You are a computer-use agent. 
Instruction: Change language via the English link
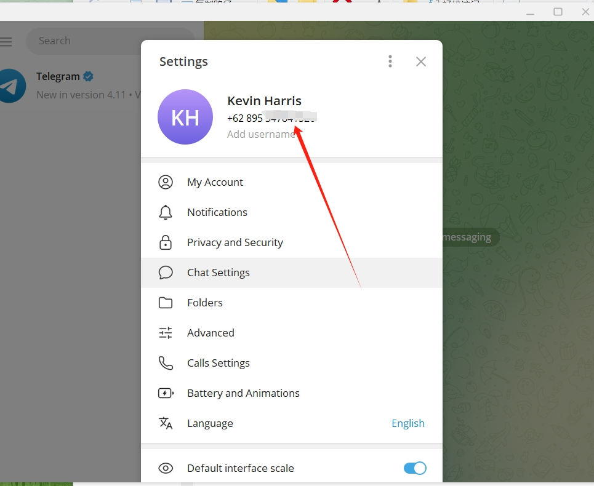407,423
